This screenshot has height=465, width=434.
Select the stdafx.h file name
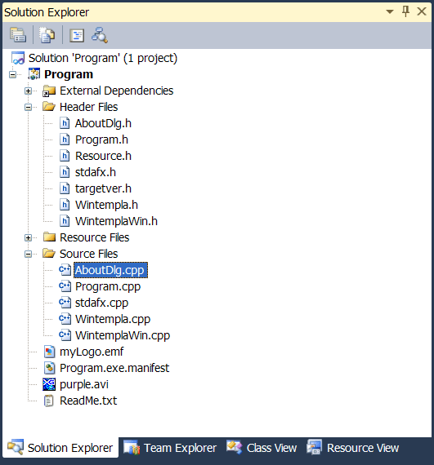[96, 172]
